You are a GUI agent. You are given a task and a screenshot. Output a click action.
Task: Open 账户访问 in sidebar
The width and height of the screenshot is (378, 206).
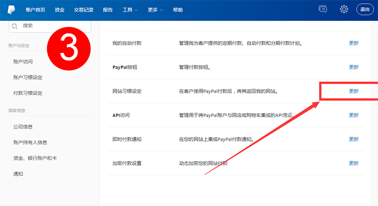pyautogui.click(x=23, y=61)
